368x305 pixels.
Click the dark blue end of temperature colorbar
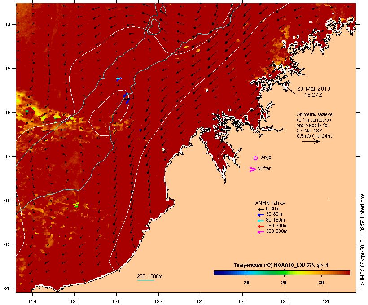click(217, 273)
